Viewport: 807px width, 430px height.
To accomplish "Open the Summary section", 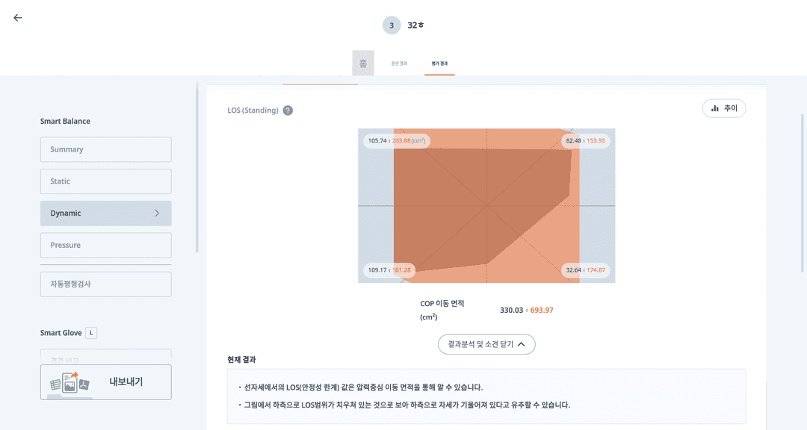I will tap(105, 149).
